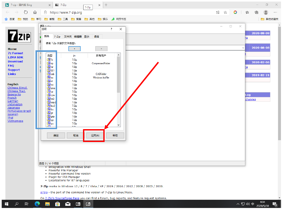The width and height of the screenshot is (284, 209).
Task: Open the 语言 (Language) tab
Action: [x=97, y=36]
